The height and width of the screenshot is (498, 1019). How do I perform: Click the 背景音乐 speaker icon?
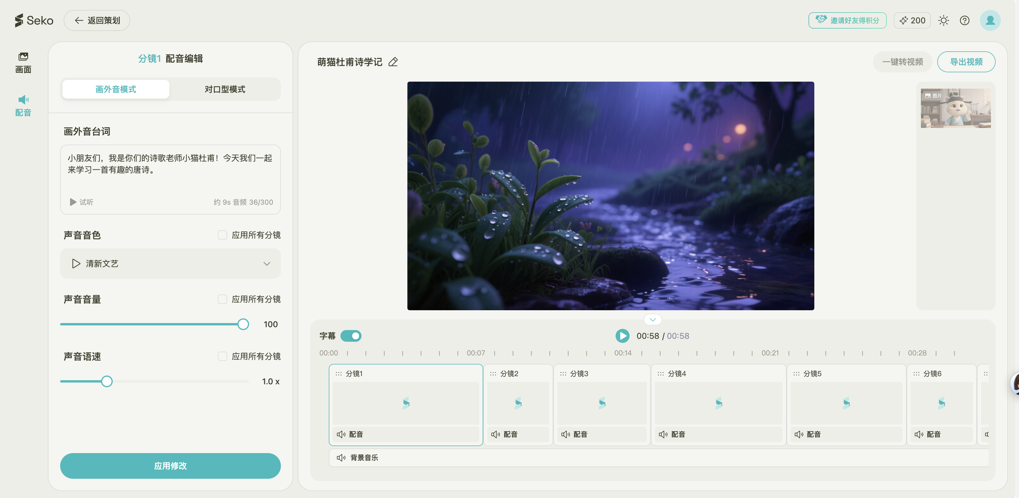[341, 457]
